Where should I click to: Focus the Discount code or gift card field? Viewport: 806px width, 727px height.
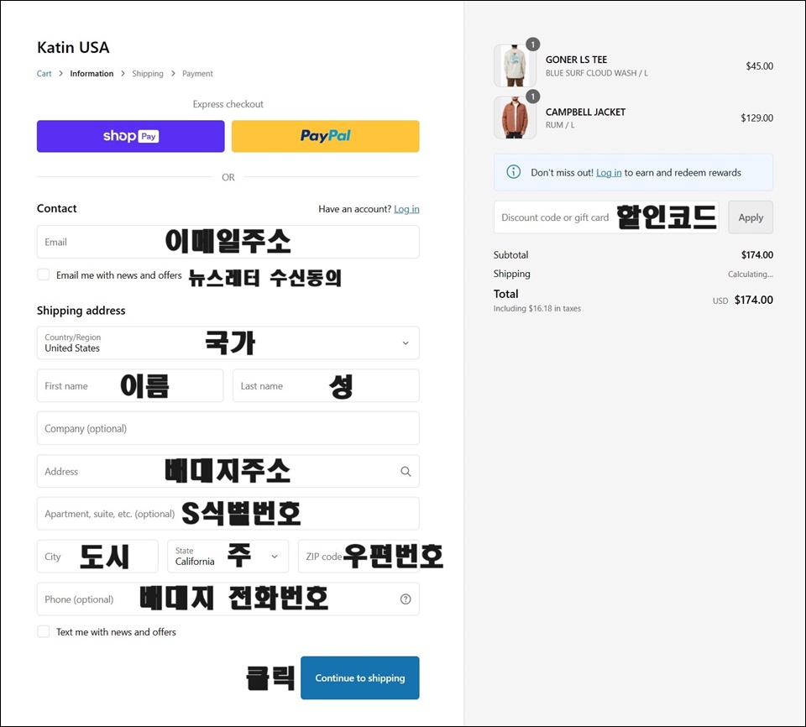pos(606,217)
